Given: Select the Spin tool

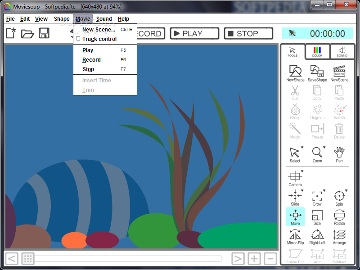Looking at the screenshot, I should click(339, 198).
